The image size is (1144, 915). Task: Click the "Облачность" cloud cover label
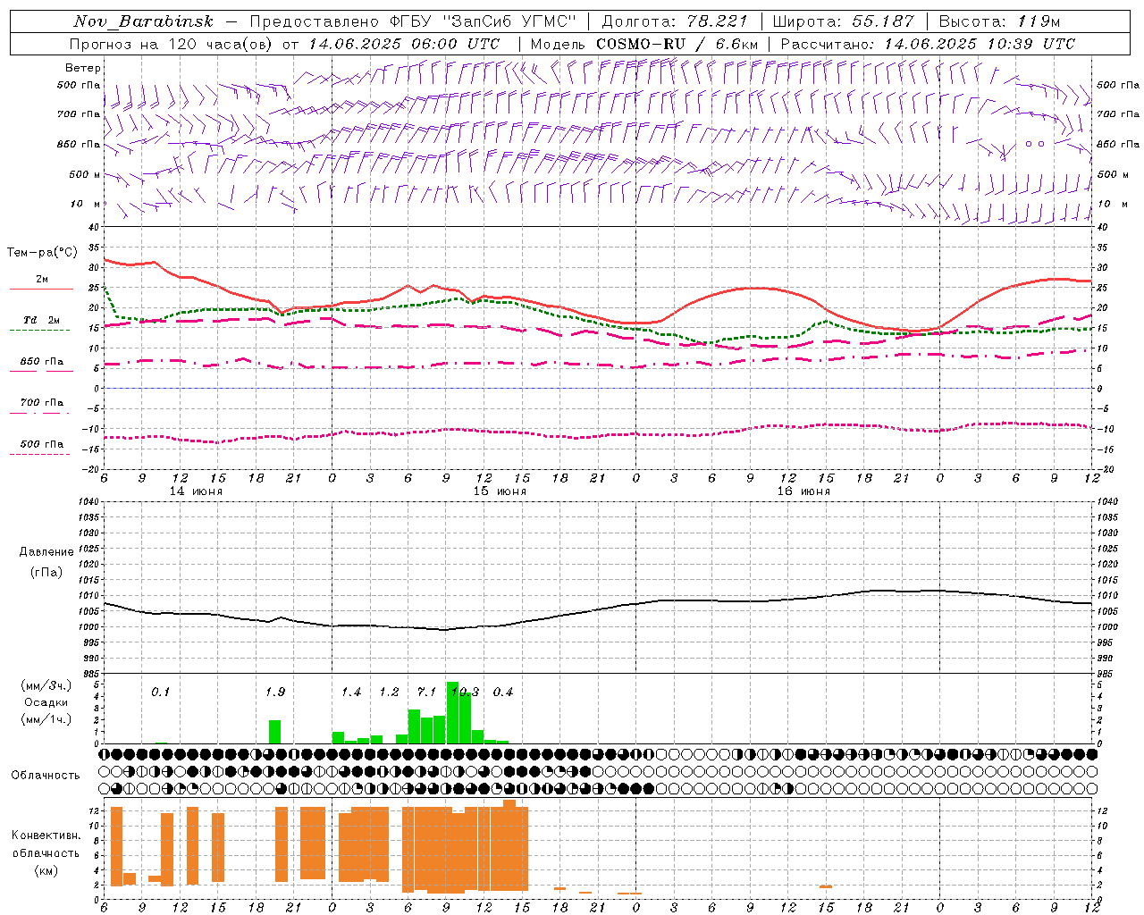pyautogui.click(x=46, y=775)
